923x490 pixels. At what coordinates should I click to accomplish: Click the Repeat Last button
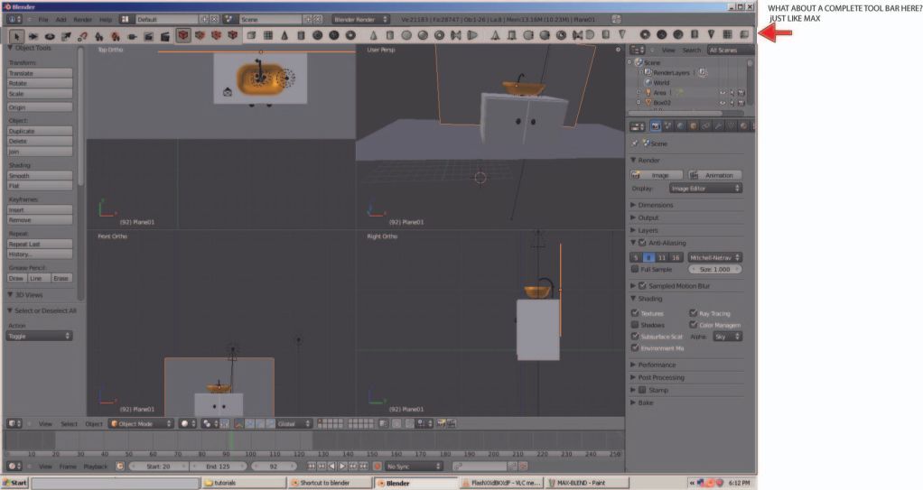(x=40, y=245)
